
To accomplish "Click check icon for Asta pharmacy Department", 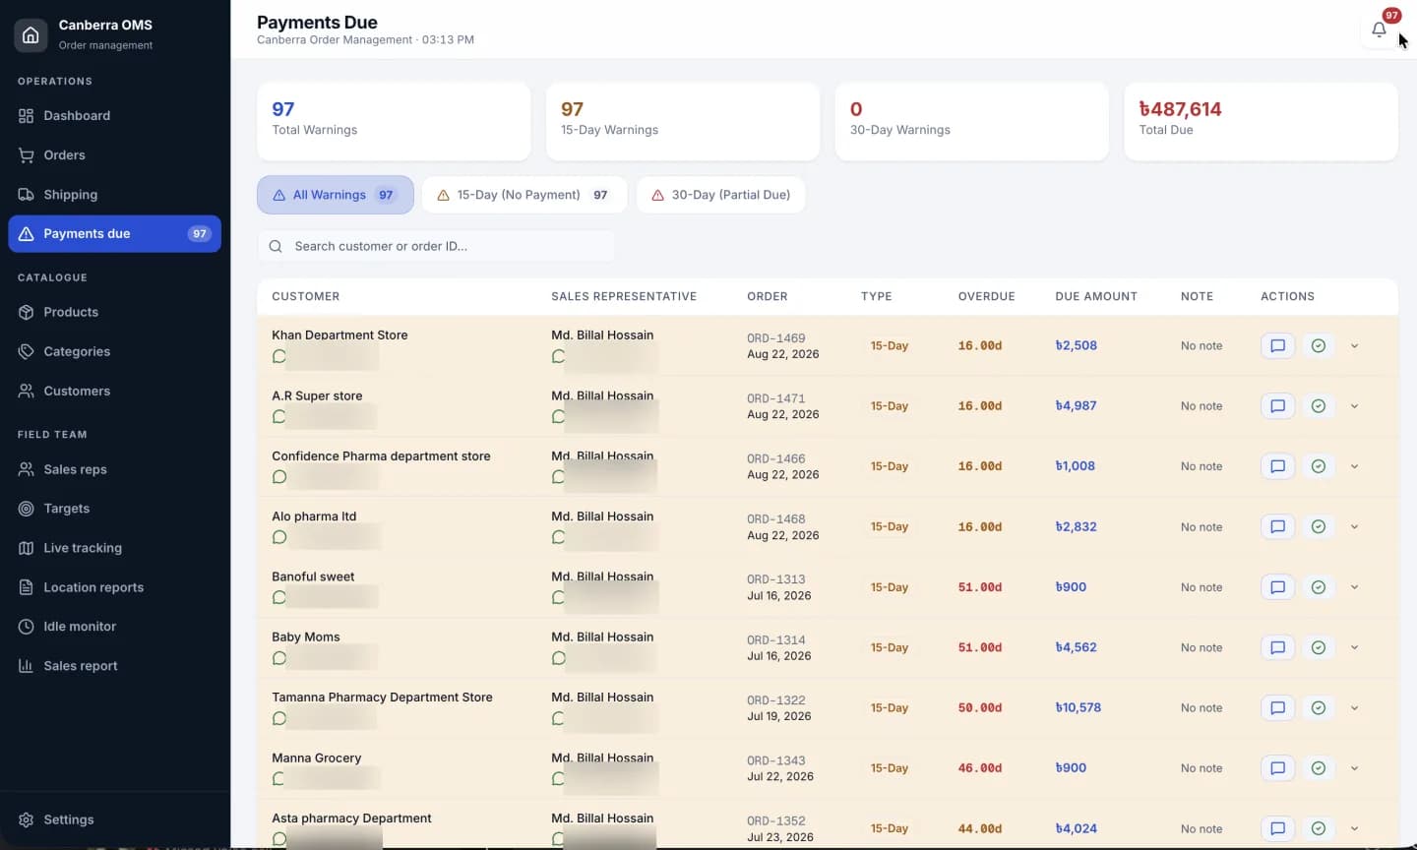I will [x=1319, y=828].
